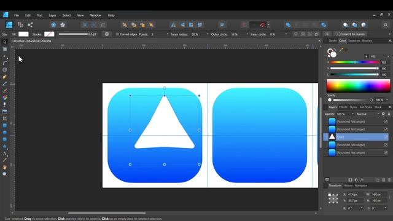This screenshot has height=221, width=393.
Task: Switch to Pixel persona icon
Action: pyautogui.click(x=20, y=25)
